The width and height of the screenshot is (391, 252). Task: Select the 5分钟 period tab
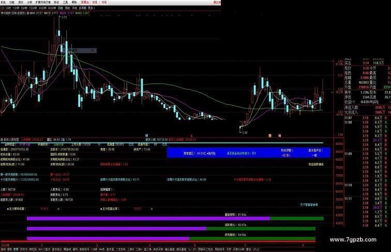24,8
